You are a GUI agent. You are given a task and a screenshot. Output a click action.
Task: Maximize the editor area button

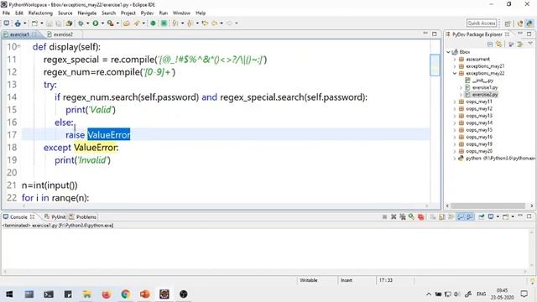click(x=435, y=34)
